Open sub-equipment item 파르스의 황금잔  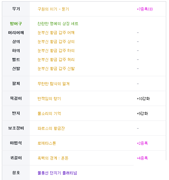point(51,128)
